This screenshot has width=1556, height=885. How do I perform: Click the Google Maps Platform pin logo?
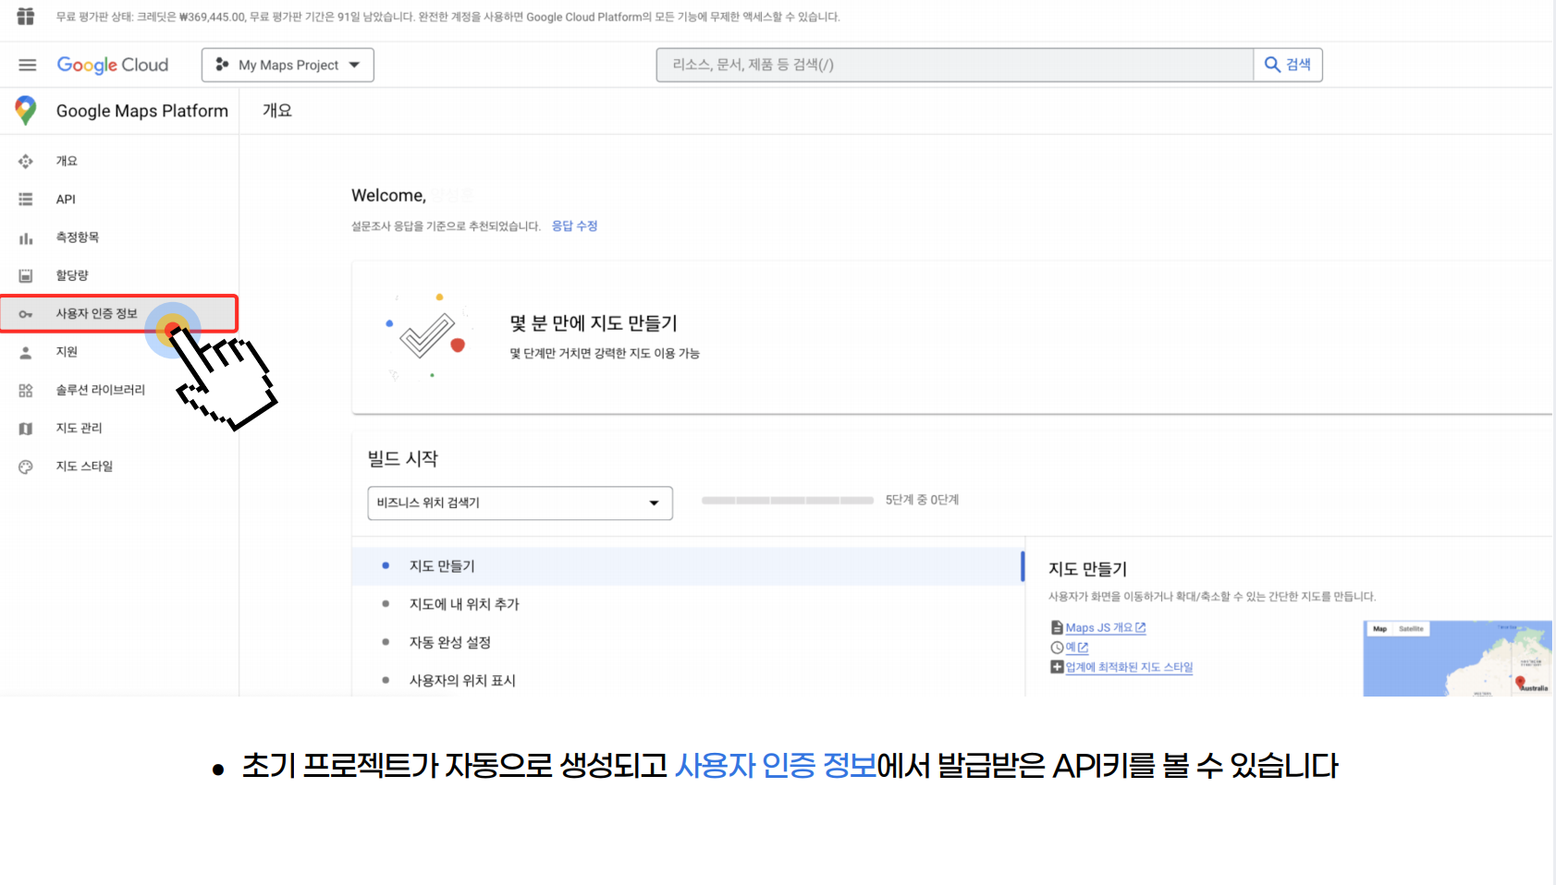(x=26, y=111)
